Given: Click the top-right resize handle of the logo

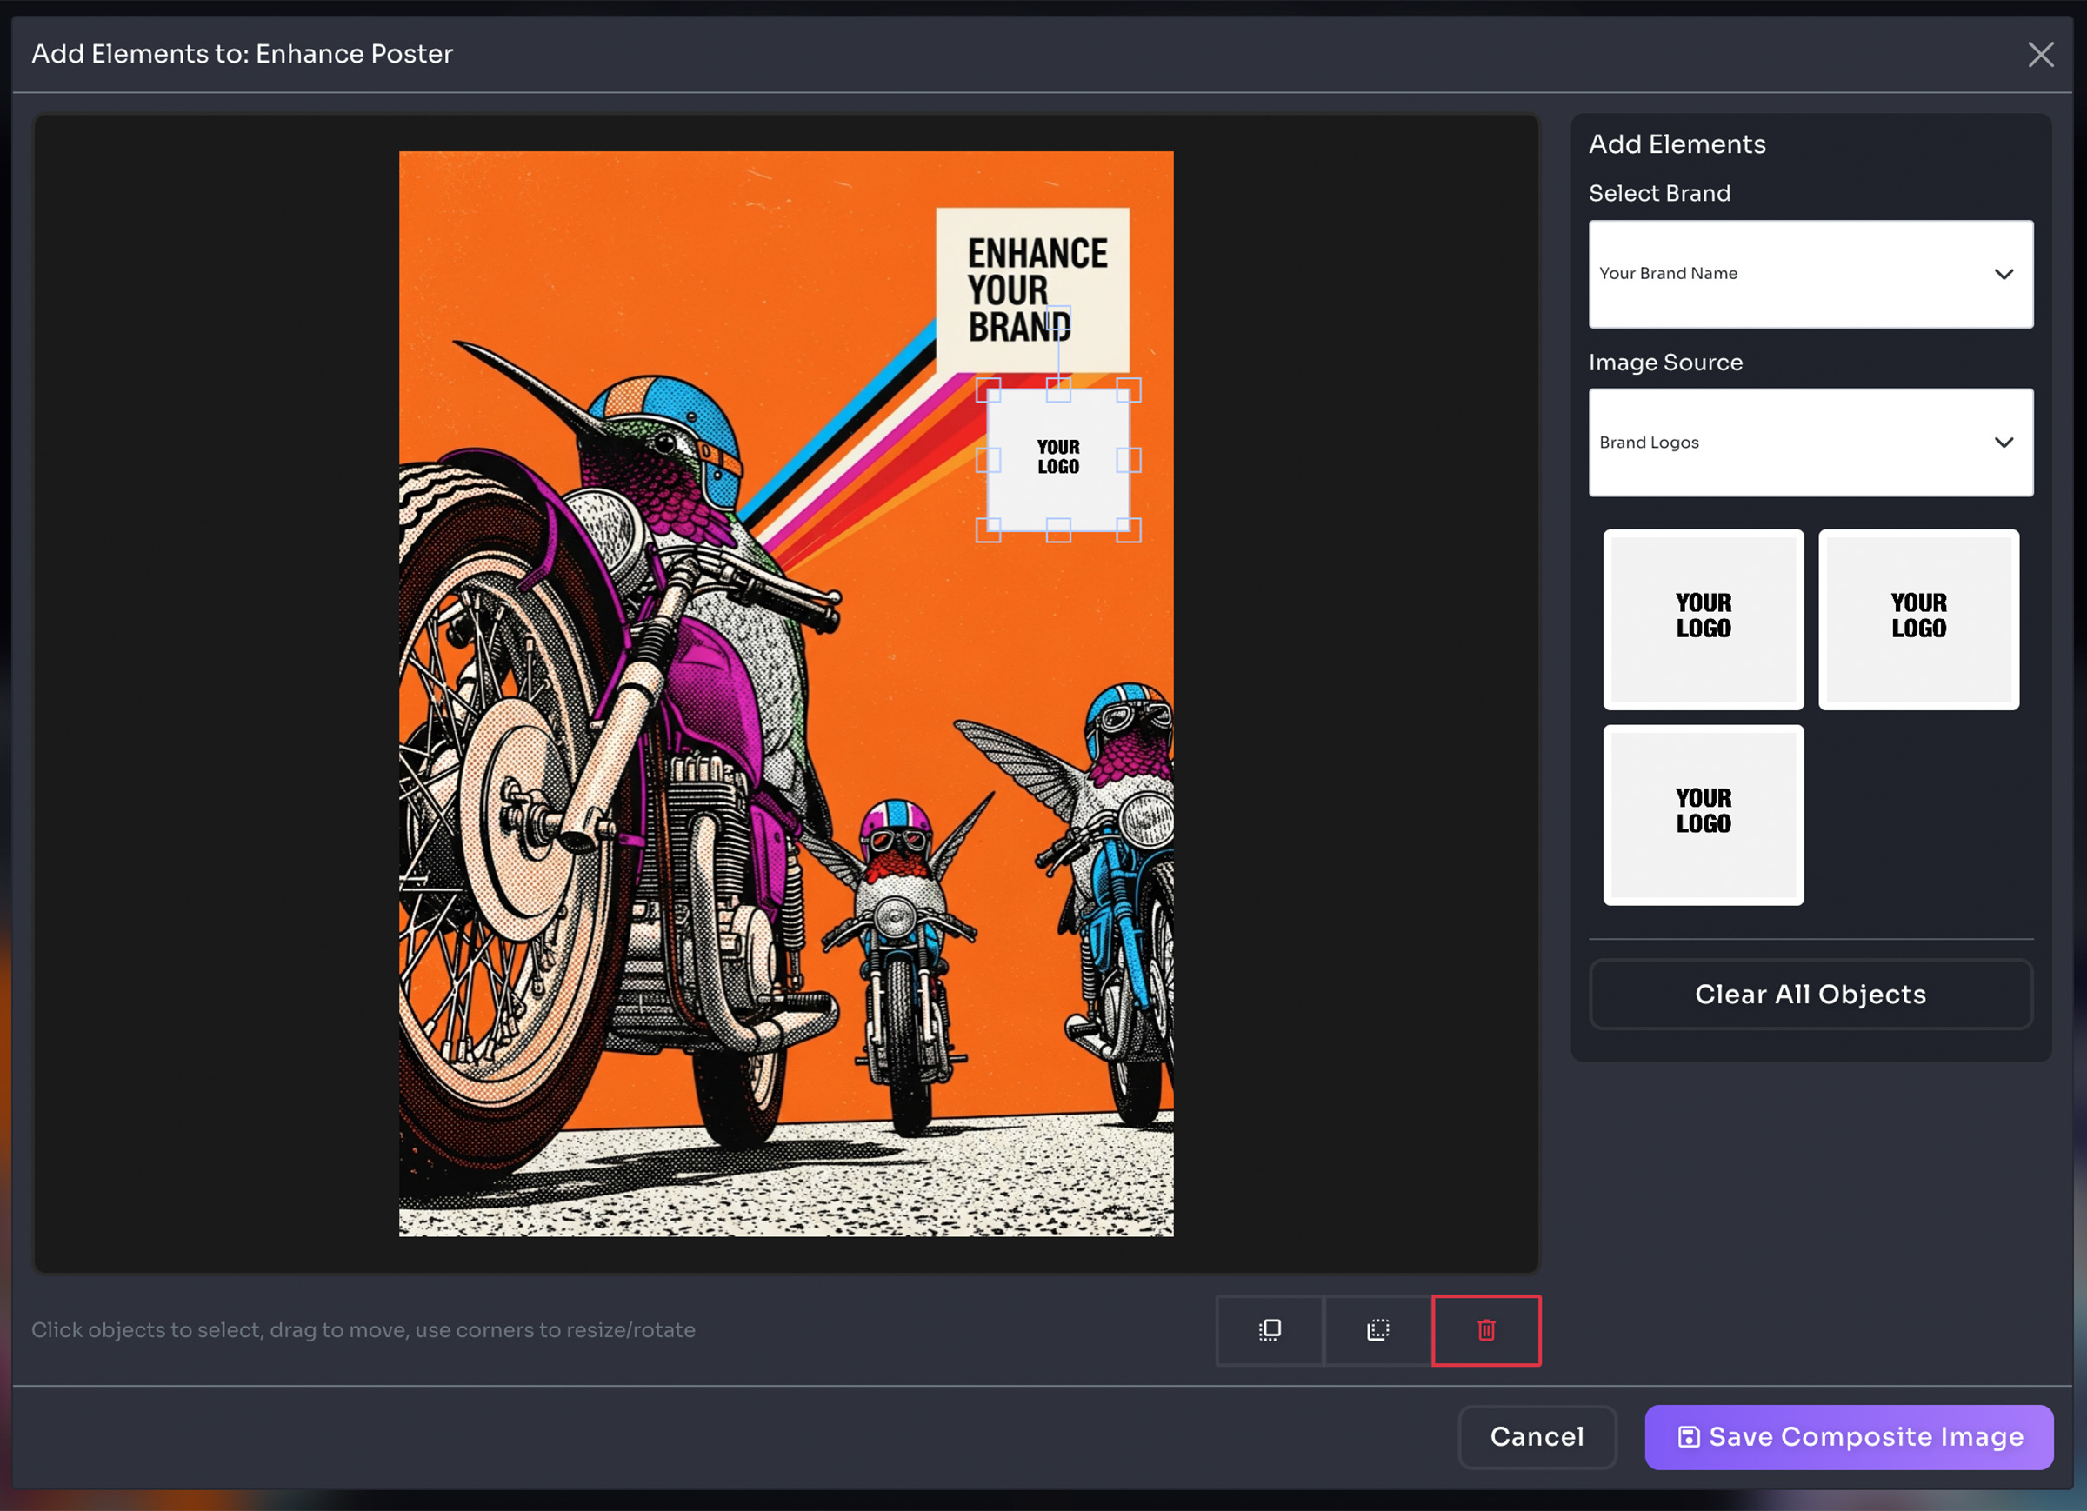Looking at the screenshot, I should pyautogui.click(x=1128, y=390).
